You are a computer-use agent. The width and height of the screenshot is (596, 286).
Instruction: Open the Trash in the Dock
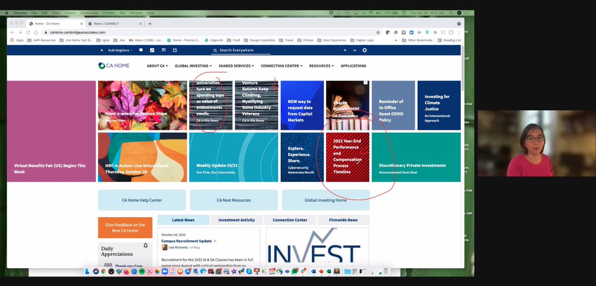click(386, 271)
